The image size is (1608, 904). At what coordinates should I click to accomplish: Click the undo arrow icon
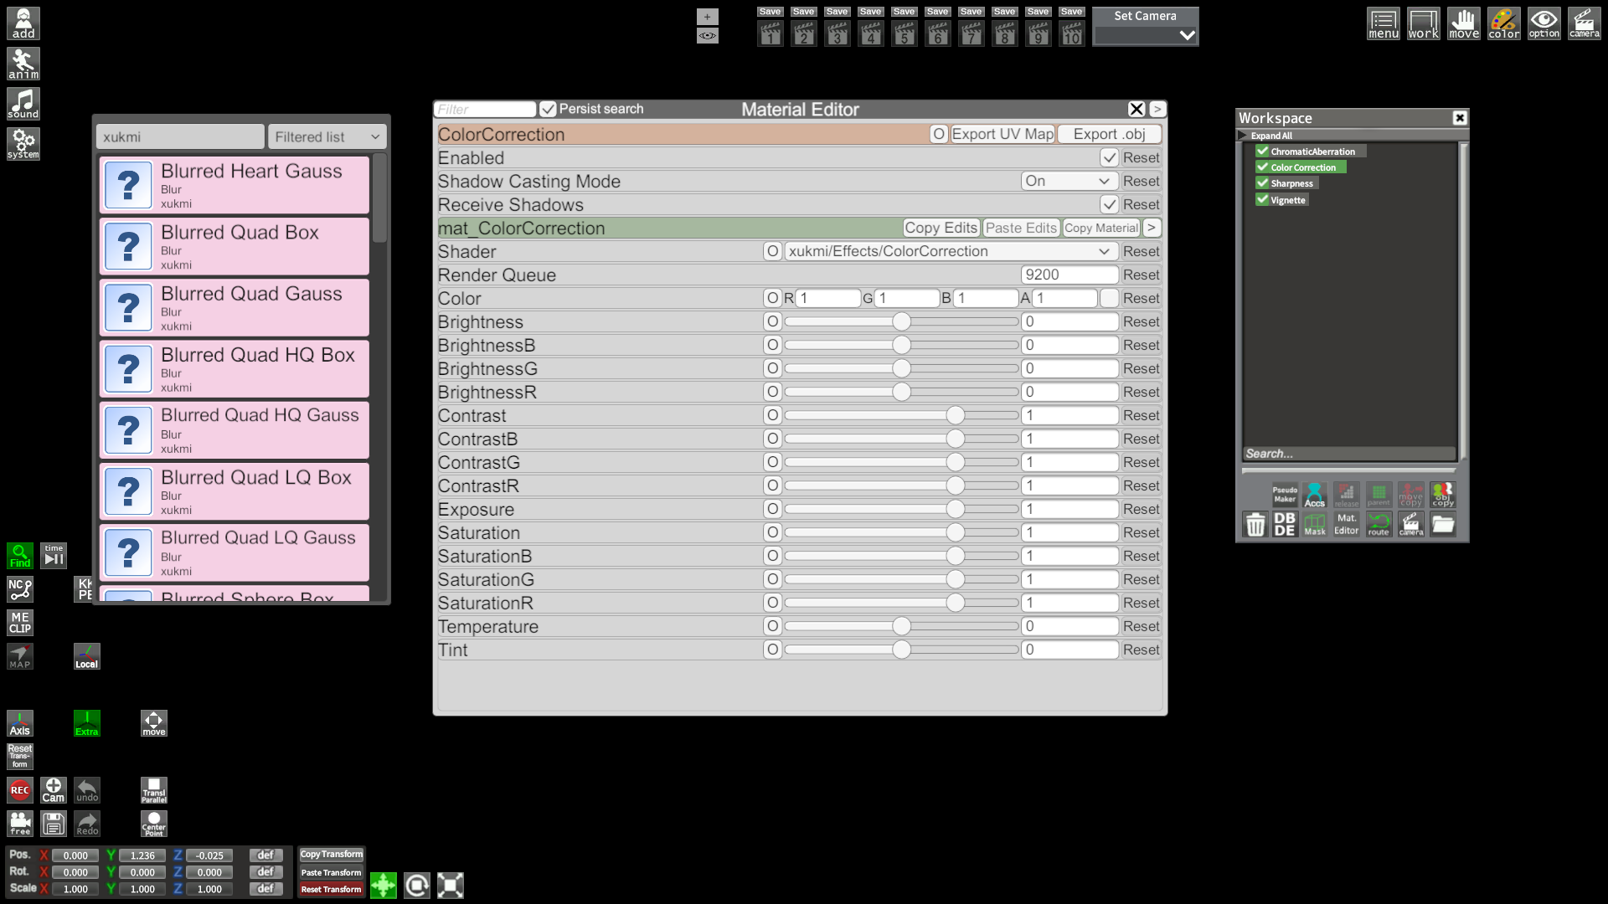(87, 789)
